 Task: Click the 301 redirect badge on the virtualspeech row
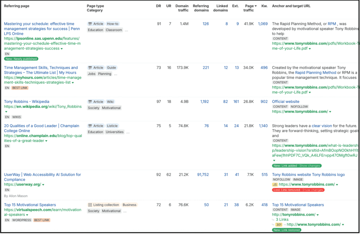(x=279, y=224)
